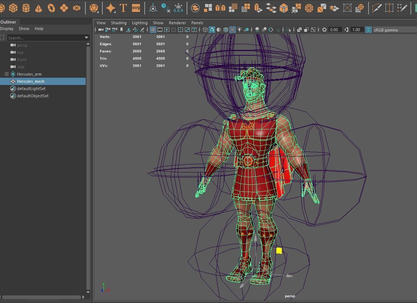Click the Delete History shelf icon
Image resolution: width=417 pixels, height=303 pixels.
(x=165, y=8)
